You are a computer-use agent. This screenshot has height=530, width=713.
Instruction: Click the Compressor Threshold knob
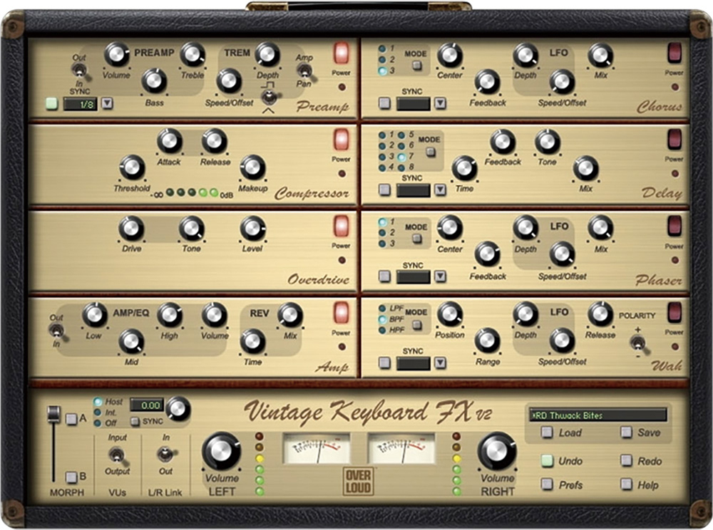pos(132,167)
